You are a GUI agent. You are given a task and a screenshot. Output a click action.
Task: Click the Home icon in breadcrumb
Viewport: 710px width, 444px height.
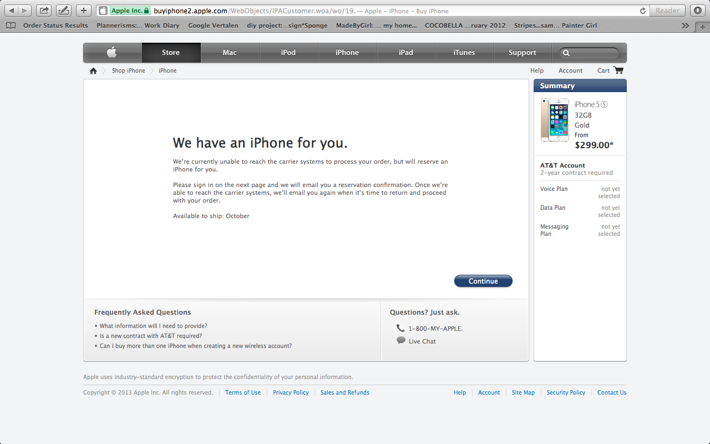pyautogui.click(x=93, y=70)
